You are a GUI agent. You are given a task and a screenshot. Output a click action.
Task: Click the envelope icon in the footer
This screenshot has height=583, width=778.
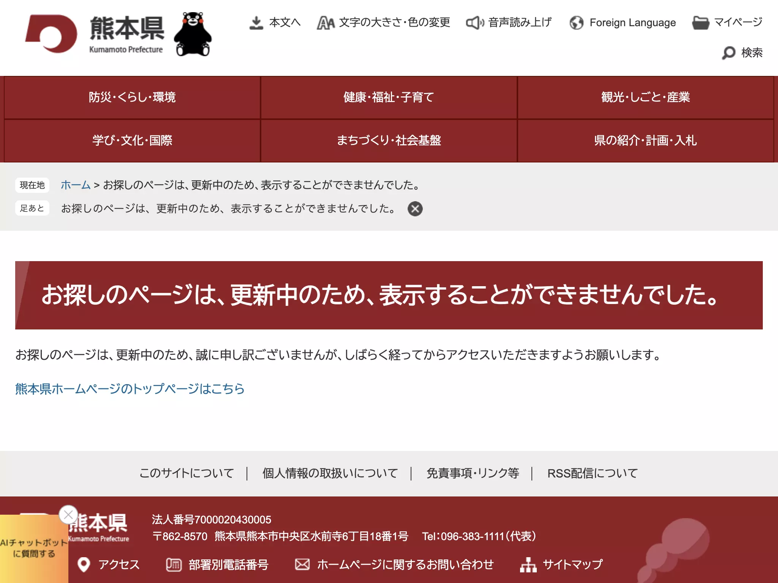[302, 564]
